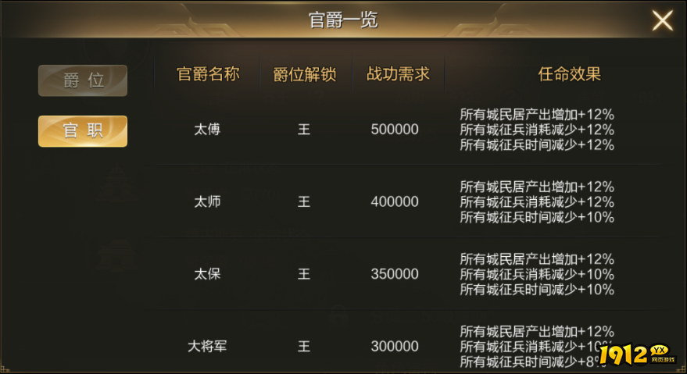Select the 官职 tab
This screenshot has width=687, height=374.
83,130
